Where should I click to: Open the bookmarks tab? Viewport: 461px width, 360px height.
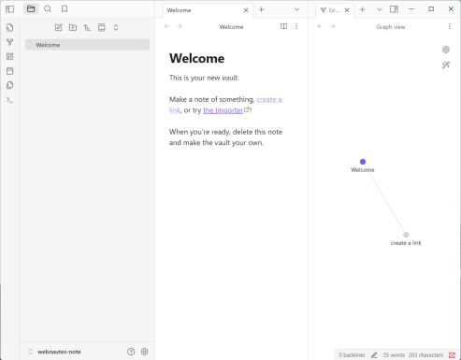pos(65,9)
